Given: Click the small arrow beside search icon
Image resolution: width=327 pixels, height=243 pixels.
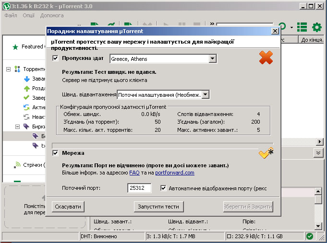Looking at the screenshot, I should pyautogui.click(x=291, y=27).
